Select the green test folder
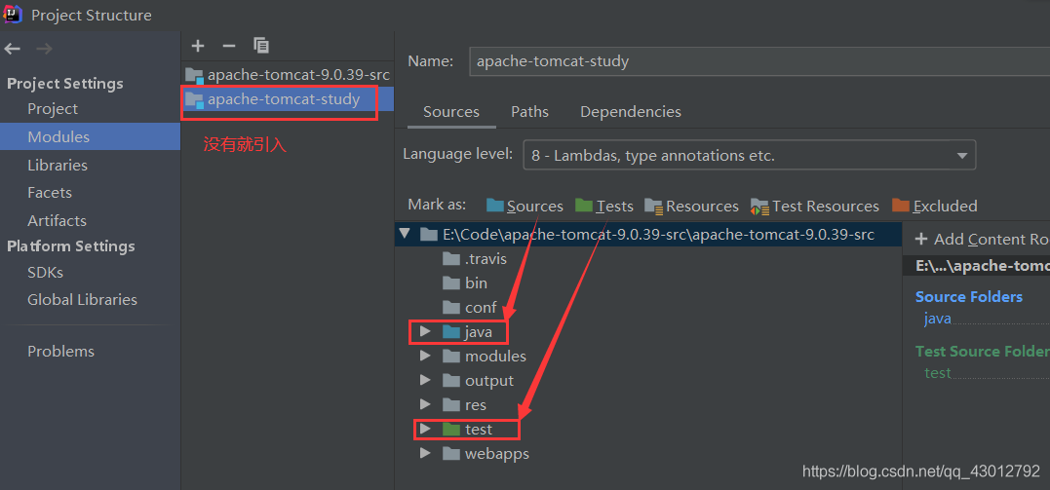Viewport: 1050px width, 490px height. 467,429
